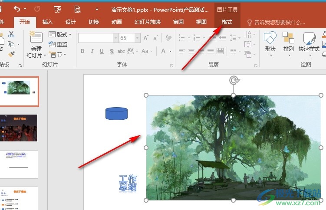Screen dimensions: 326x210
Task: Open Align Text icon
Action: click(x=247, y=44)
